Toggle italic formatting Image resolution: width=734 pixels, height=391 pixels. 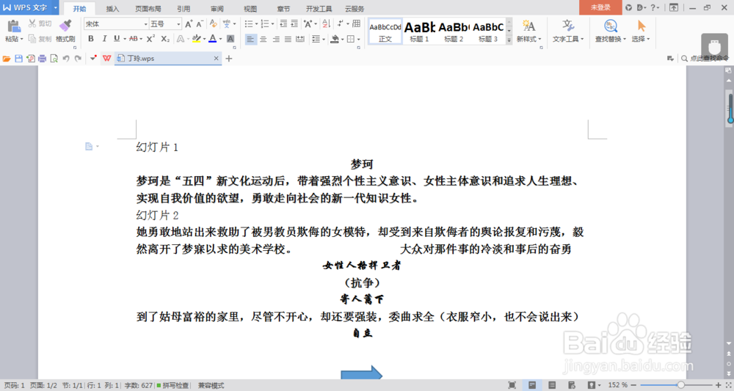click(x=104, y=39)
